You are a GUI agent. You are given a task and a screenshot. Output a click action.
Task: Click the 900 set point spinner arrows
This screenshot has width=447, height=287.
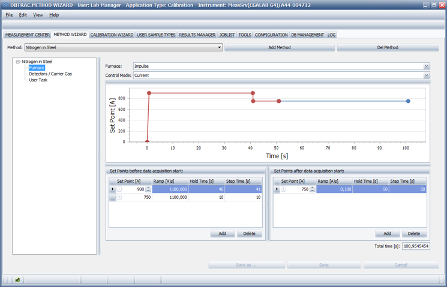[148, 189]
